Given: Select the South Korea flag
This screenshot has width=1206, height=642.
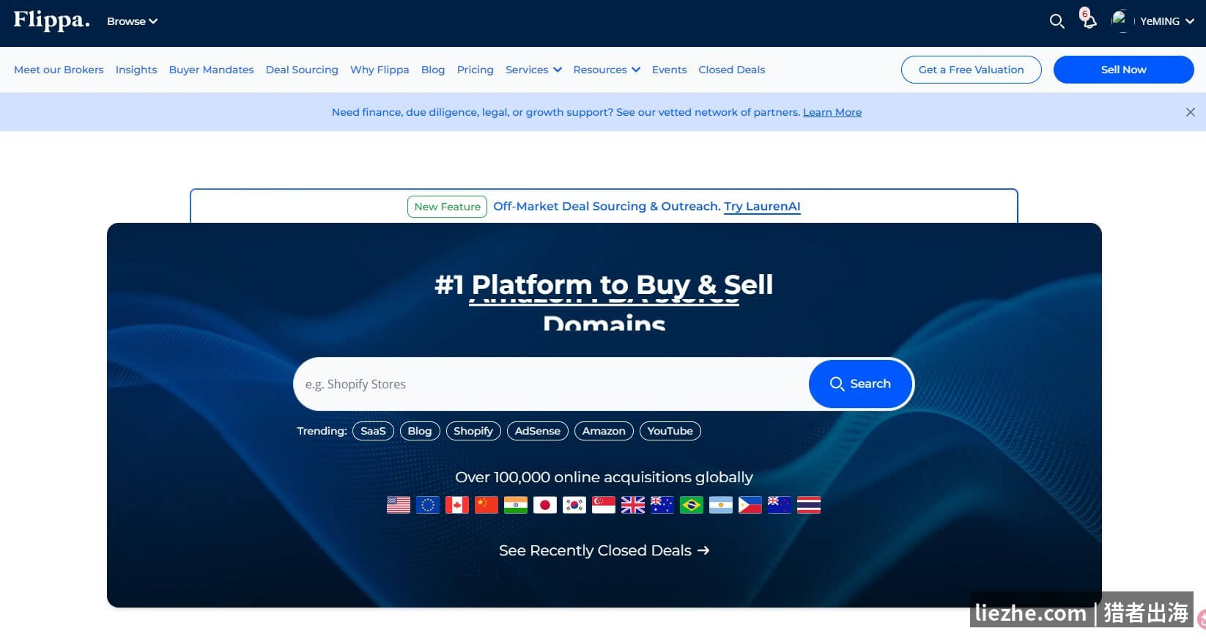Looking at the screenshot, I should (574, 505).
